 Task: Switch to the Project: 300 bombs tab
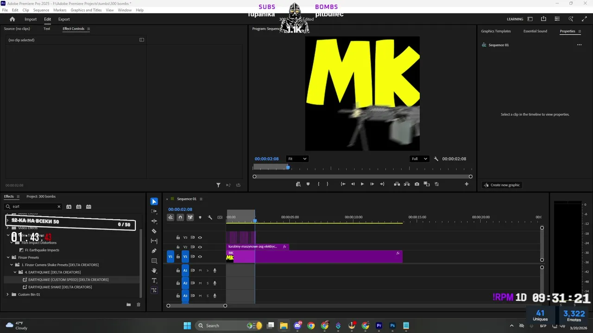pyautogui.click(x=41, y=197)
